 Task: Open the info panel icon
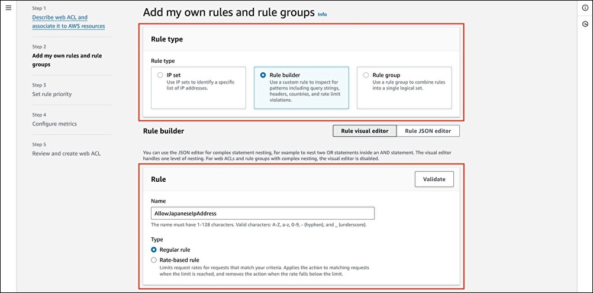click(585, 8)
